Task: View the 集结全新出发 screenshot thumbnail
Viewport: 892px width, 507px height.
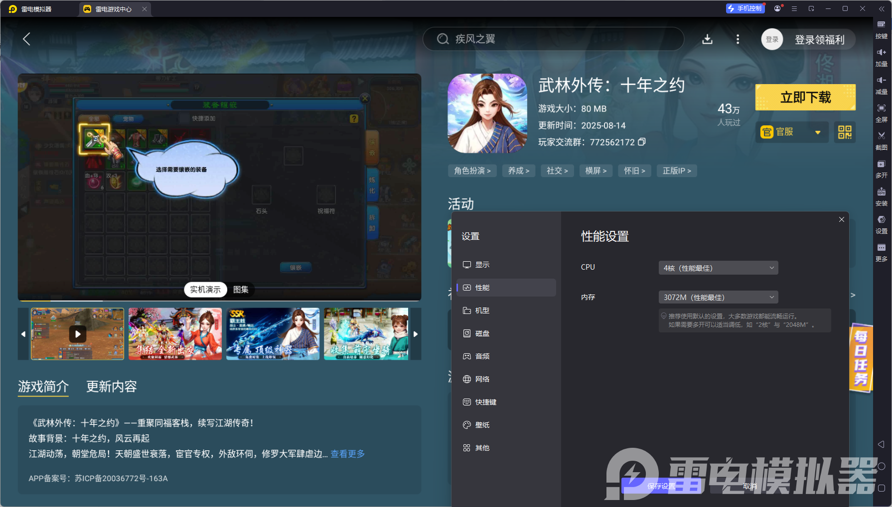Action: click(175, 334)
